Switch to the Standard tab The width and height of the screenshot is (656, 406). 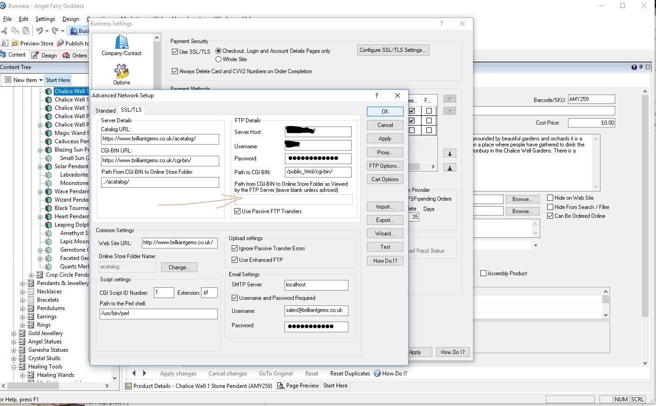[x=105, y=110]
